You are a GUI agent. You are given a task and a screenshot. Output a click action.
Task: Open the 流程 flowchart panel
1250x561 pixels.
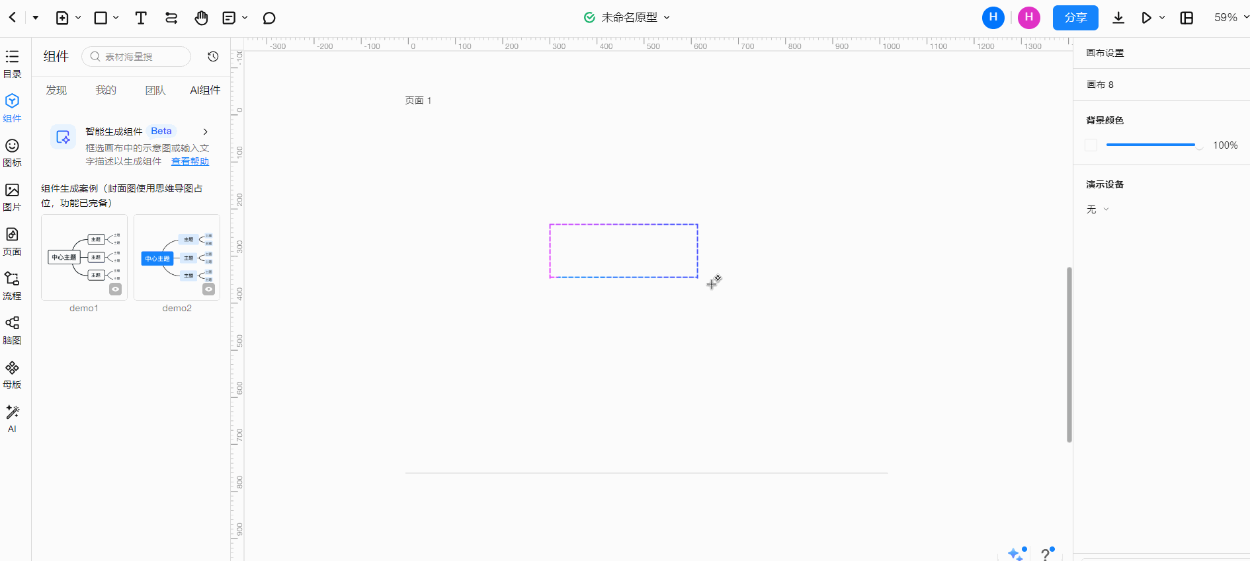[12, 285]
